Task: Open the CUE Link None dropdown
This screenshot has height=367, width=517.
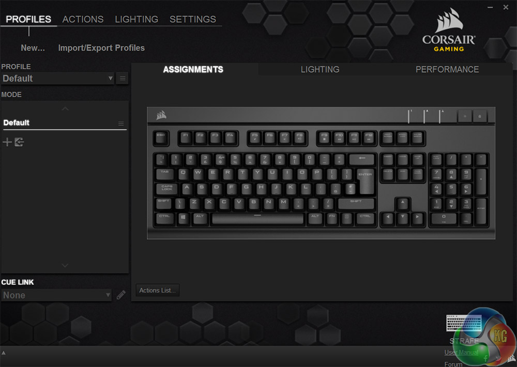Action: pos(56,295)
